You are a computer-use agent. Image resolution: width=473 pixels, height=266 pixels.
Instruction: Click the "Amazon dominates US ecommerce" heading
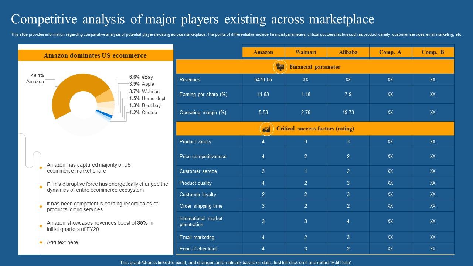95,55
